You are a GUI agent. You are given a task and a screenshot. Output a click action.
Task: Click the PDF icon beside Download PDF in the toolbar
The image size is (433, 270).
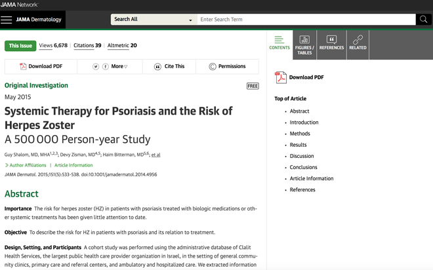point(23,66)
